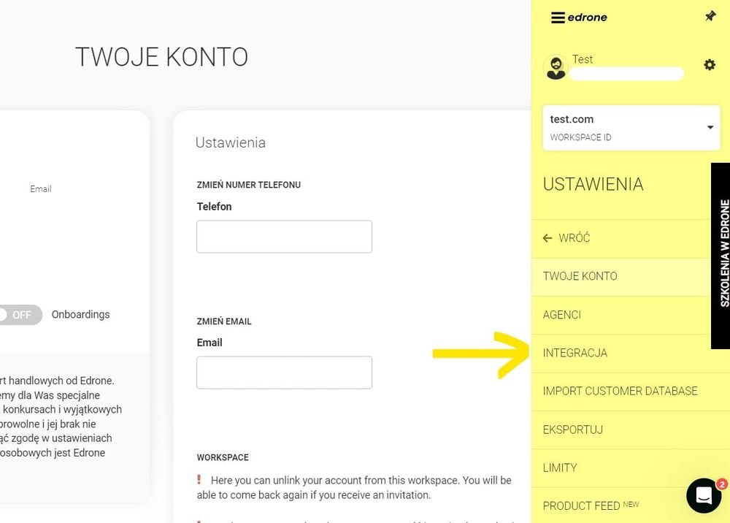Click the edrone hamburger menu icon
The image size is (730, 523).
click(x=558, y=18)
